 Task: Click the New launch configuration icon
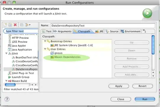pos(5,25)
